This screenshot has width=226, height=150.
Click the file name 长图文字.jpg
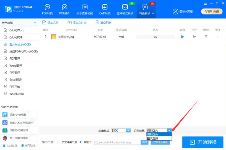[66, 37]
